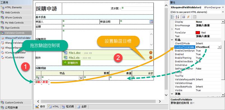Click the Properties page icon
The image size is (225, 110).
(194, 17)
